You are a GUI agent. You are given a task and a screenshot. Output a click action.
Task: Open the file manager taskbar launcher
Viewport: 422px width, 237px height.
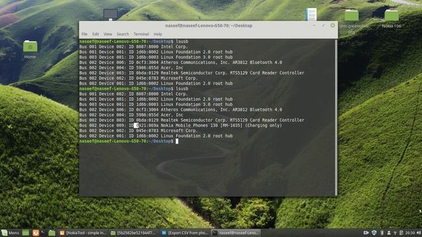coord(52,232)
